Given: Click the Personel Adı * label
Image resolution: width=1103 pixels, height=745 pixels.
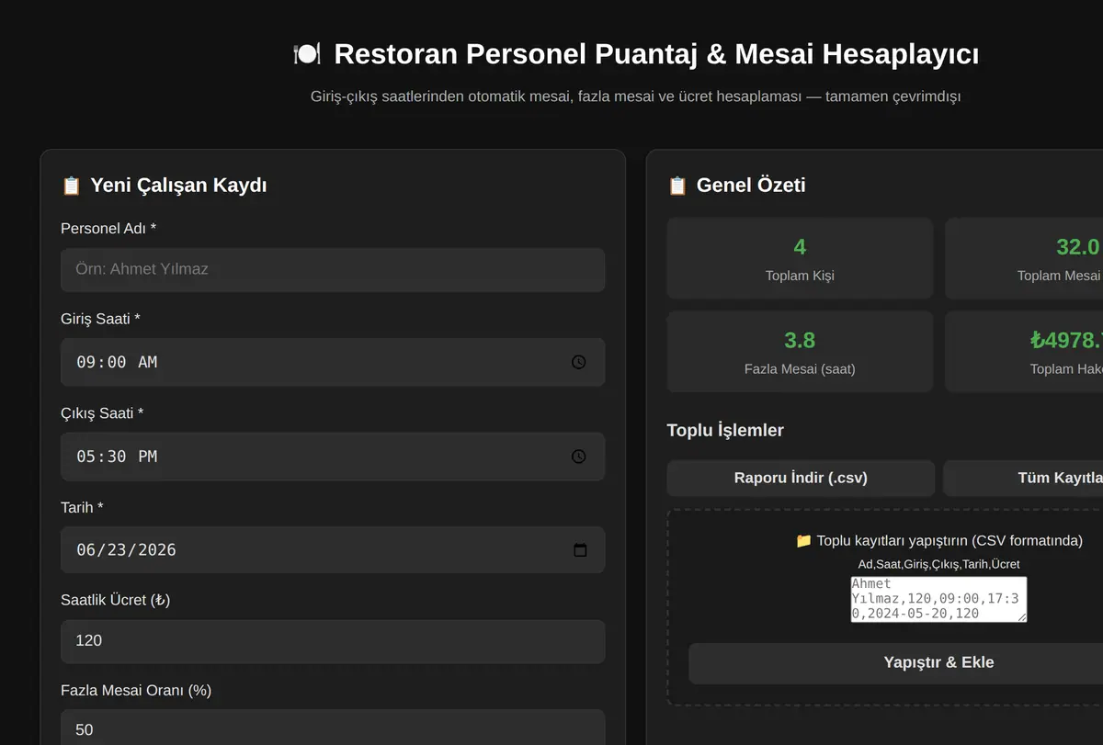Looking at the screenshot, I should point(108,228).
